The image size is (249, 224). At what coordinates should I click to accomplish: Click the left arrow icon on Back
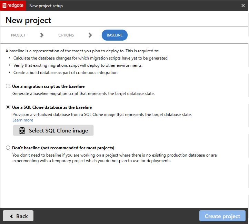[12, 216]
